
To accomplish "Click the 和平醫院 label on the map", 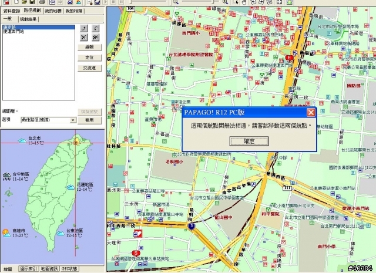I will (270, 214).
